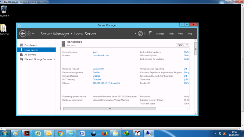
Task: Open Internet Explorer from the taskbar
Action: point(71,133)
